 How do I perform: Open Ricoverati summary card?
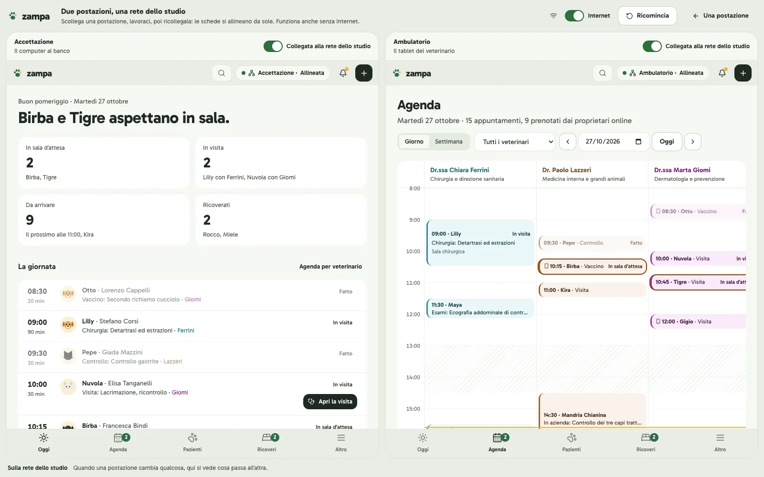(281, 220)
